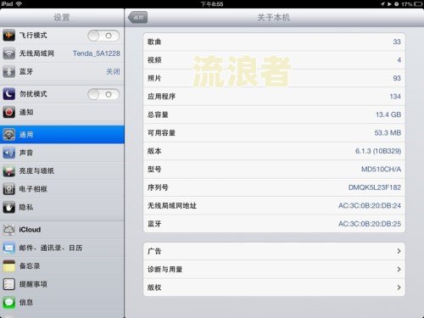Tap the Wi-Fi address AC:3C:0B:20:DB:24
424x318 pixels.
[x=370, y=205]
